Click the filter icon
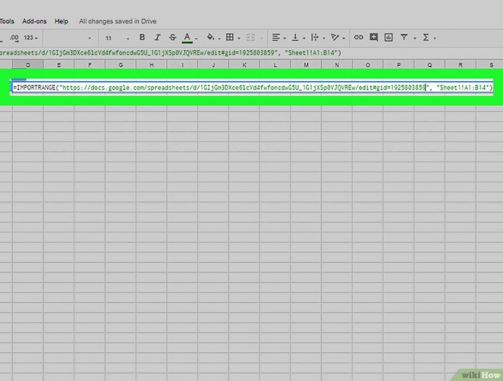 click(404, 37)
